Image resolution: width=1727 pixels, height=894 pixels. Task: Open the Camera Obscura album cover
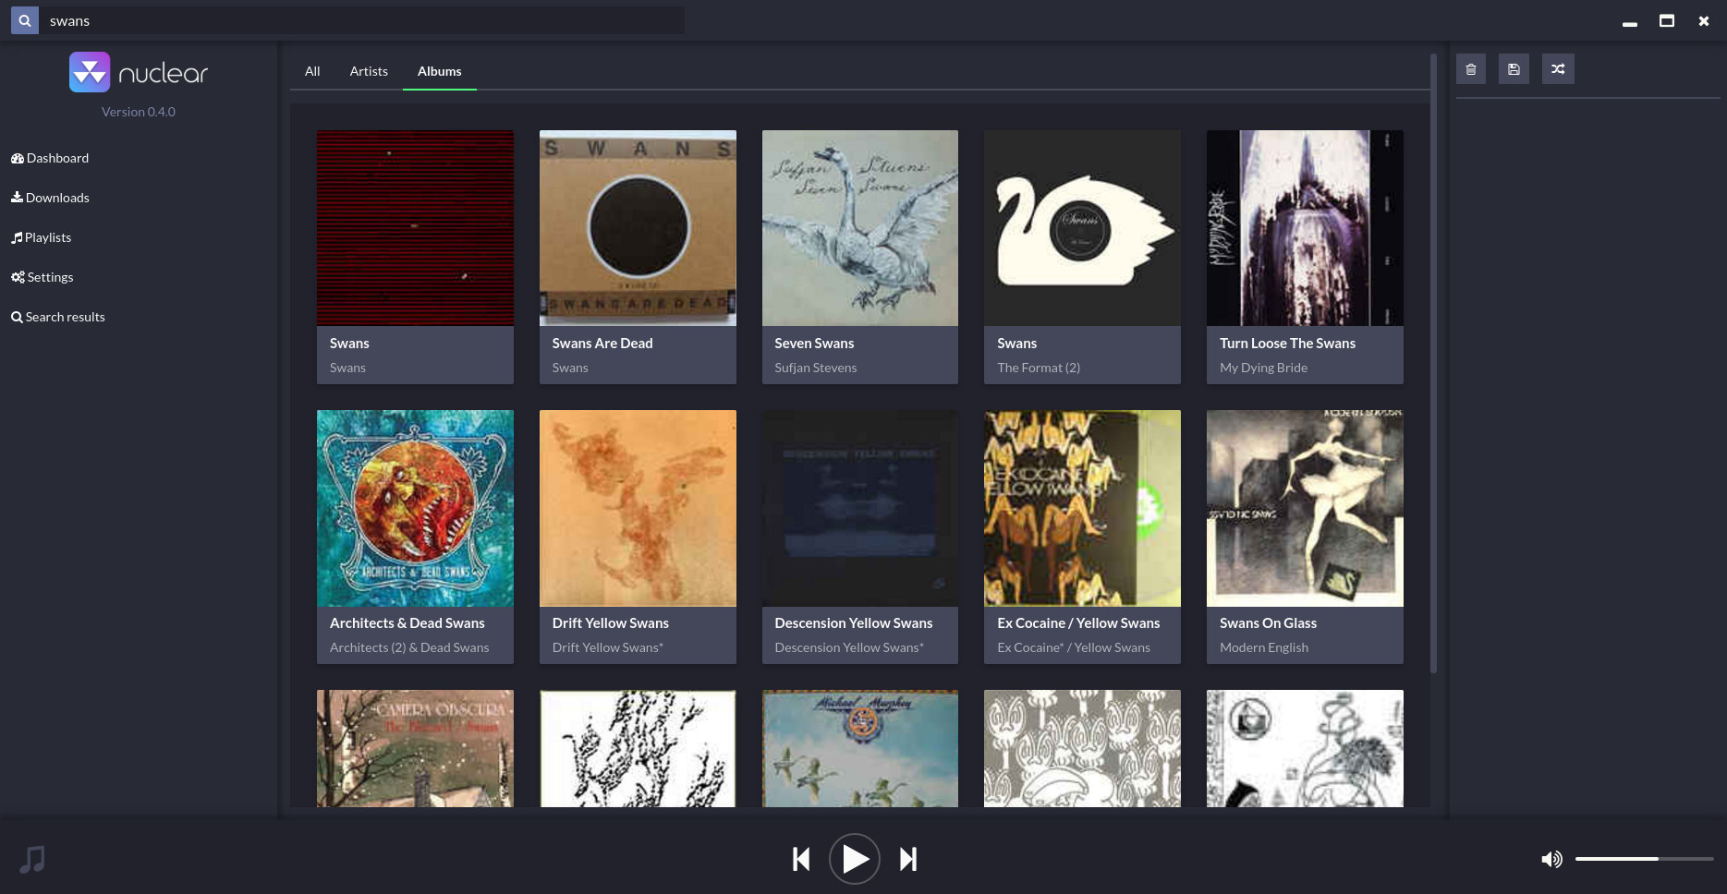click(415, 748)
